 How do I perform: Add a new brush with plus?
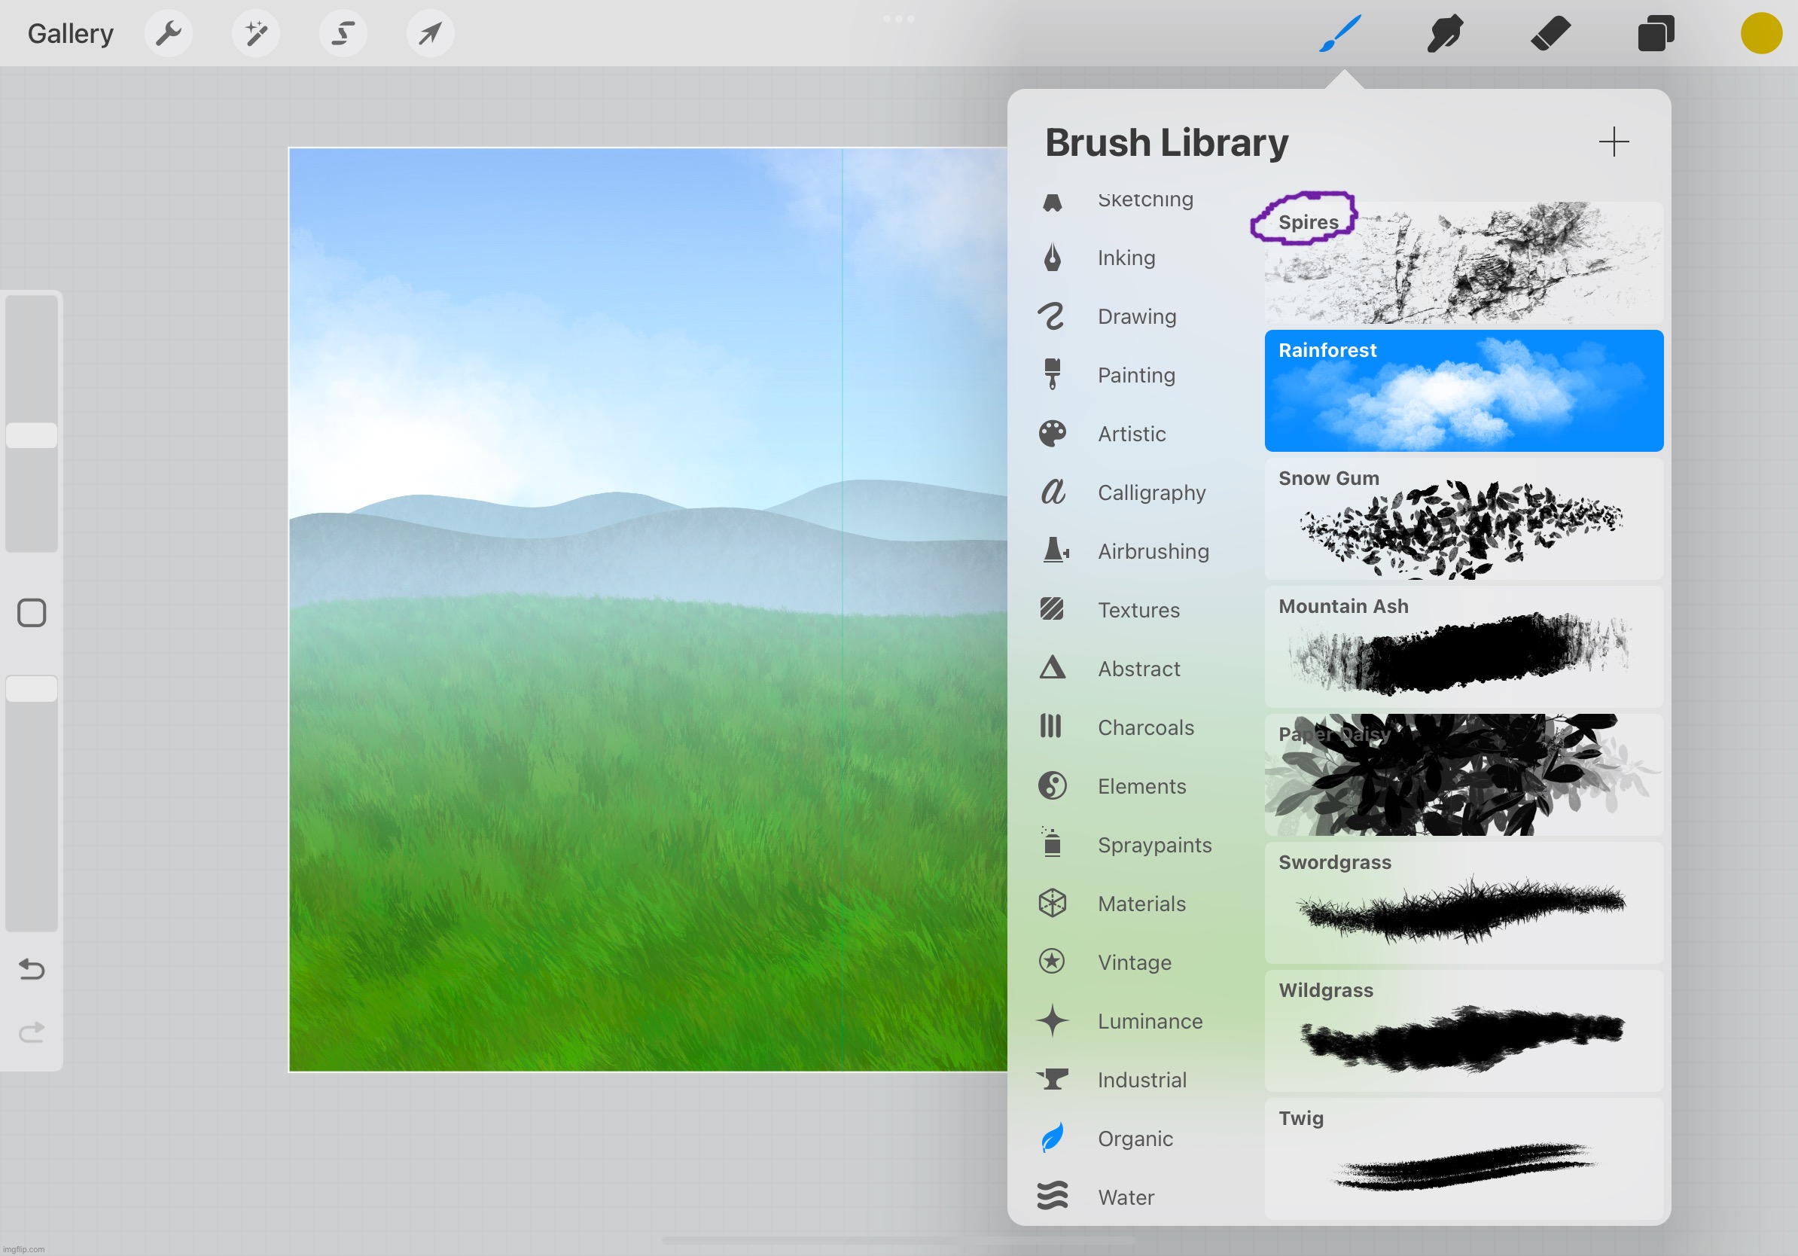click(1614, 142)
